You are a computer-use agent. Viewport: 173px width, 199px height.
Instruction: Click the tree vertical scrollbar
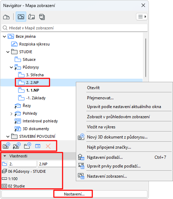pos(146,58)
